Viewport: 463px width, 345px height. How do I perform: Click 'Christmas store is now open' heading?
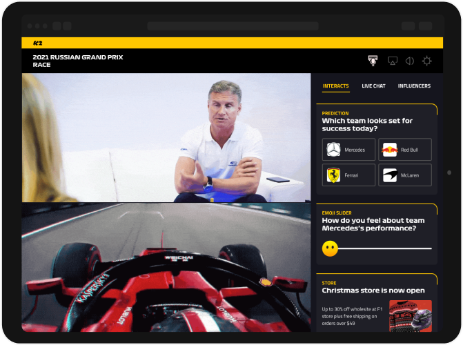[x=373, y=290]
